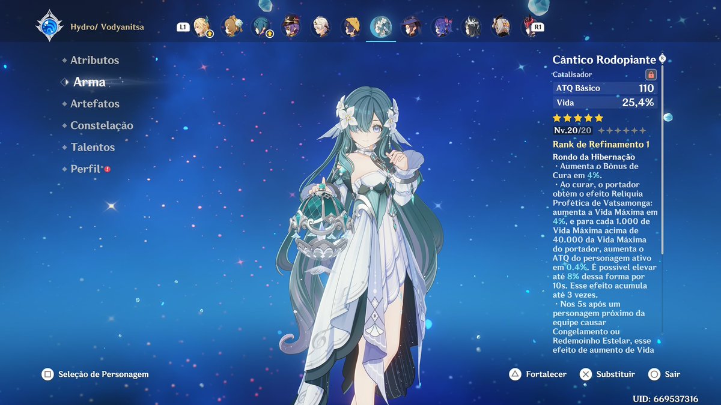The image size is (721, 405).
Task: Open the Talentos menu
Action: coord(93,147)
